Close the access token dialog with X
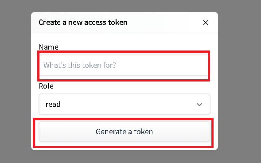 [x=206, y=23]
